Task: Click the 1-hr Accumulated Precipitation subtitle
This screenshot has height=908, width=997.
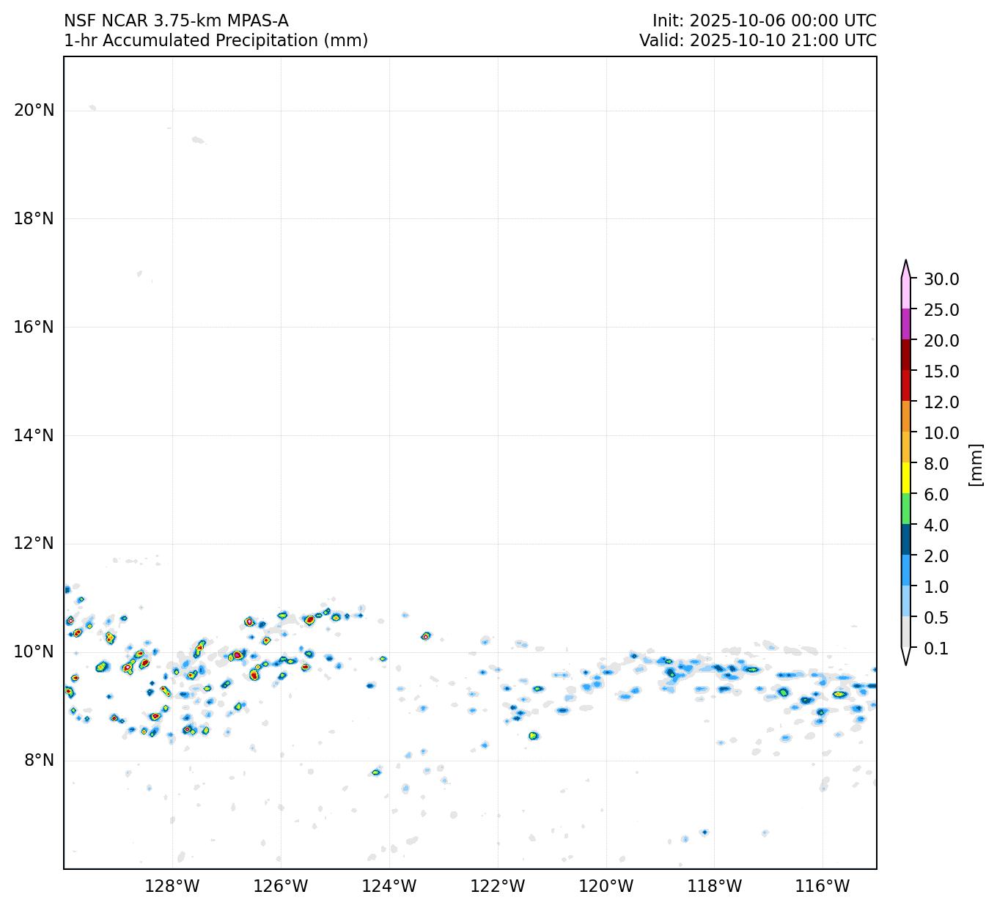Action: pyautogui.click(x=216, y=41)
